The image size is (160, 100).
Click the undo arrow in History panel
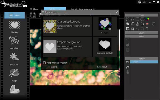click(128, 62)
